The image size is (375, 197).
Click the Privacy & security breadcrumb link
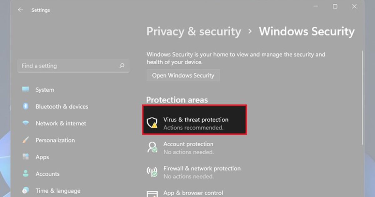pyautogui.click(x=194, y=31)
